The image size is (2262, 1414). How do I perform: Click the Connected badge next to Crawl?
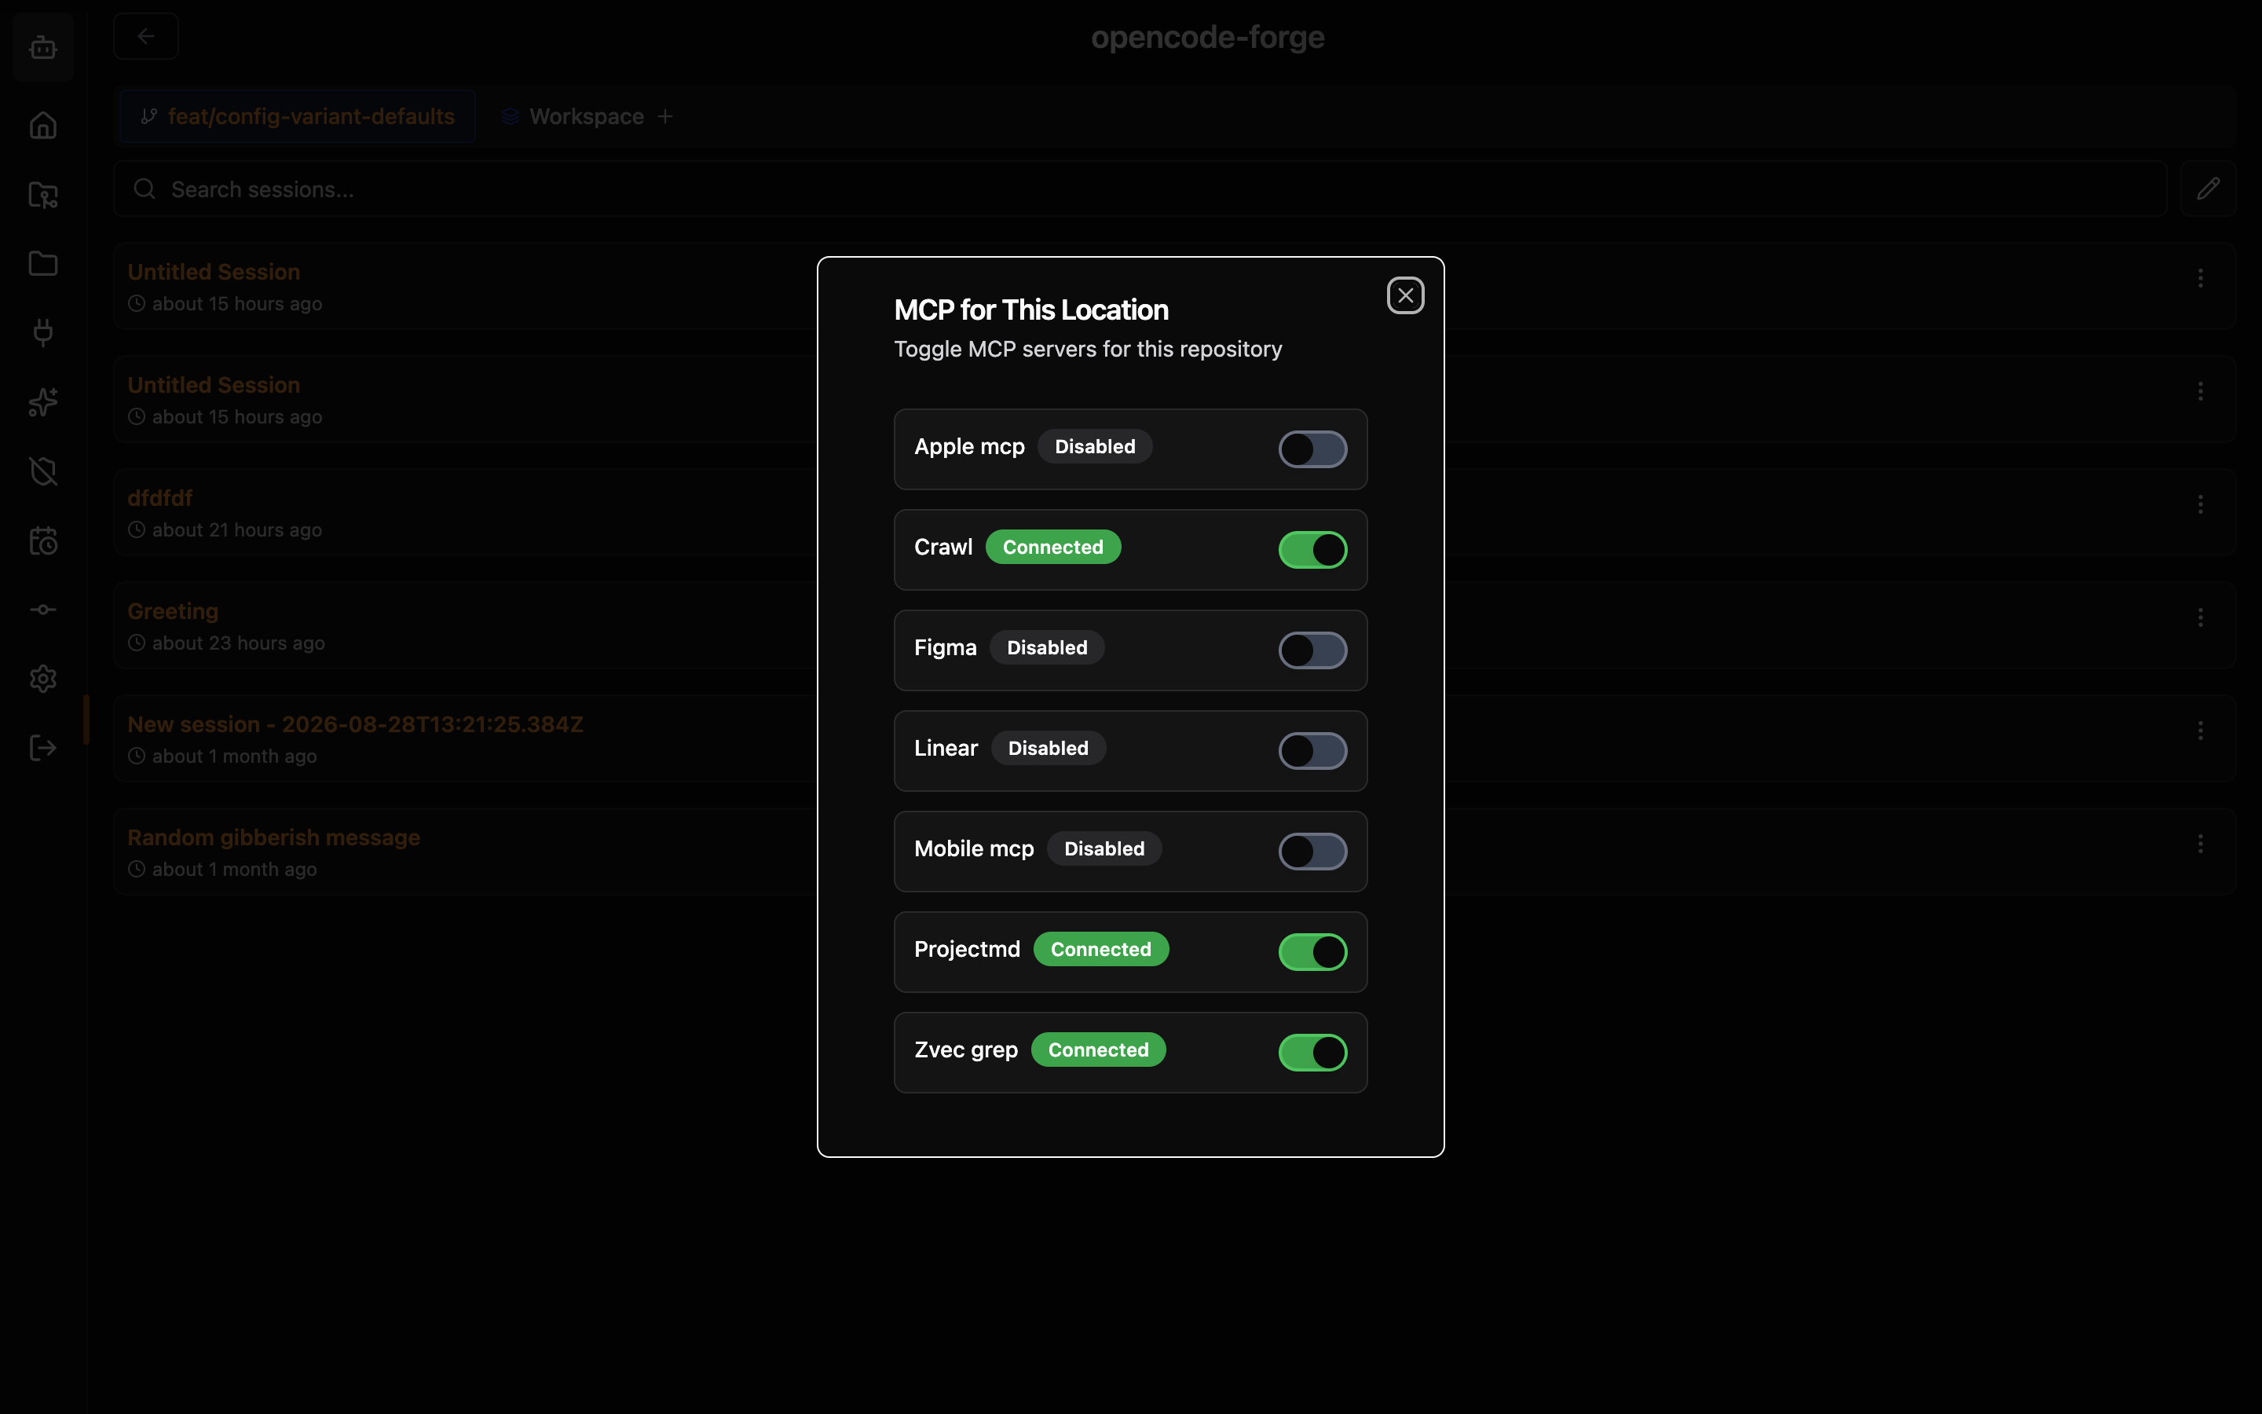[1052, 547]
